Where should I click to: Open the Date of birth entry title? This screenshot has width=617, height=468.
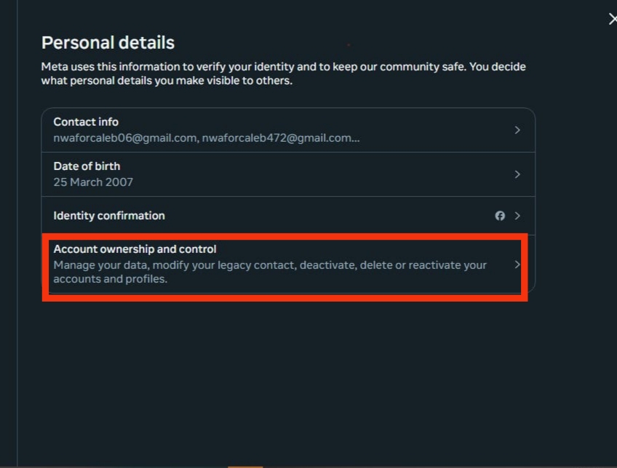87,166
